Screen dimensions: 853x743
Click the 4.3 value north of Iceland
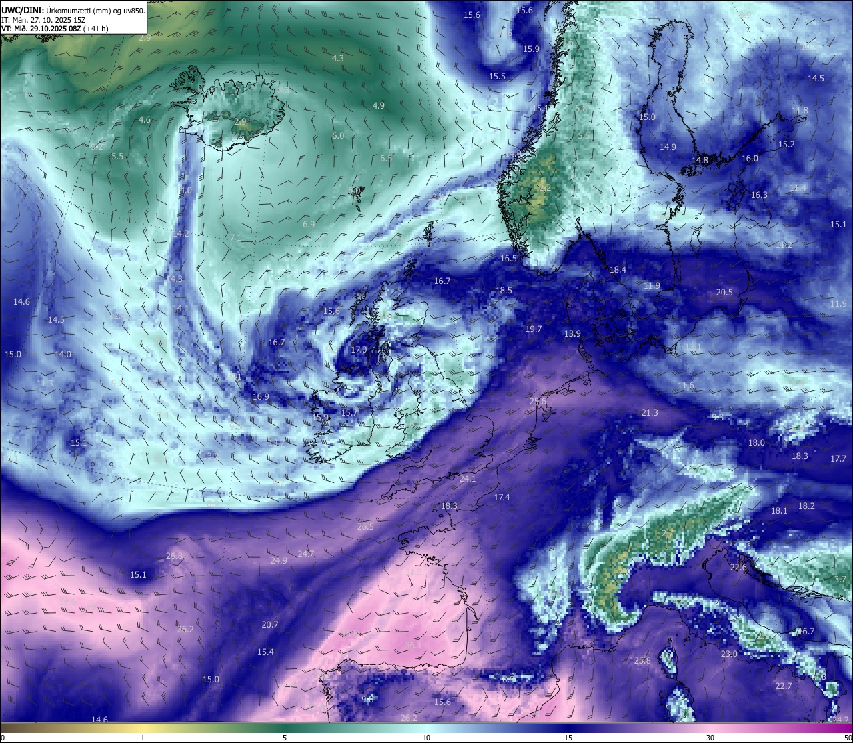click(x=338, y=58)
